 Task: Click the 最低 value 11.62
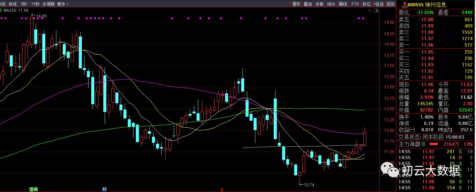(467, 97)
